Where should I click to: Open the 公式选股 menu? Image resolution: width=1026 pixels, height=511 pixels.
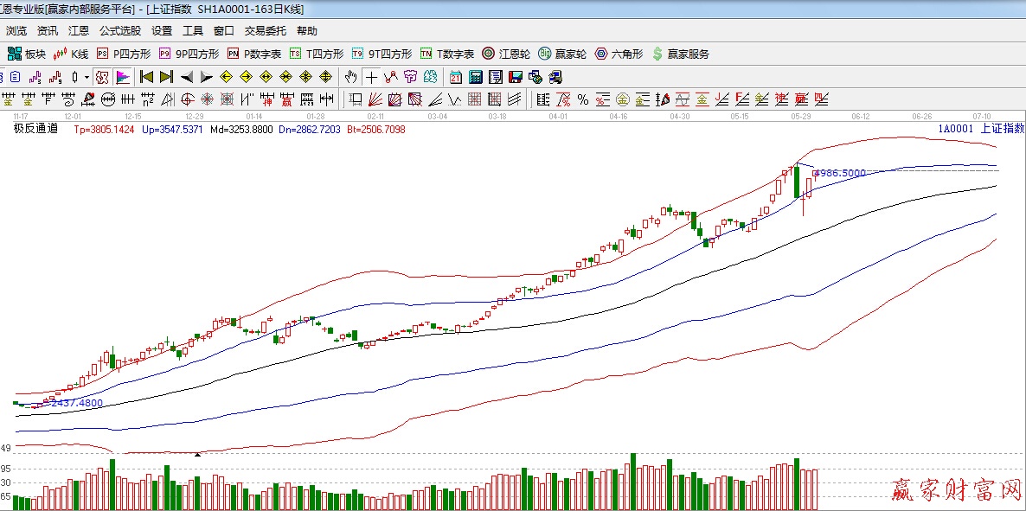pos(119,30)
